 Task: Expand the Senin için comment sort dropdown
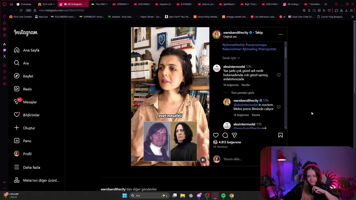coord(231,58)
